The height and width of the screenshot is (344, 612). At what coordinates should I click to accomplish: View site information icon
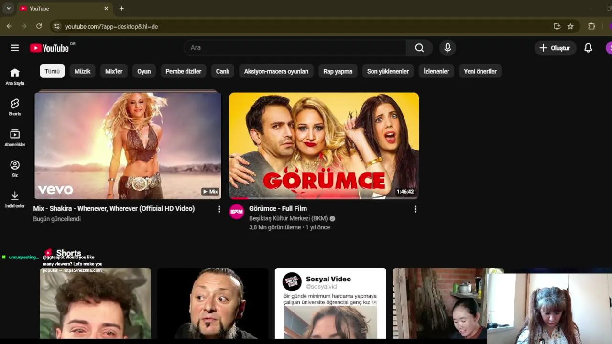click(56, 26)
